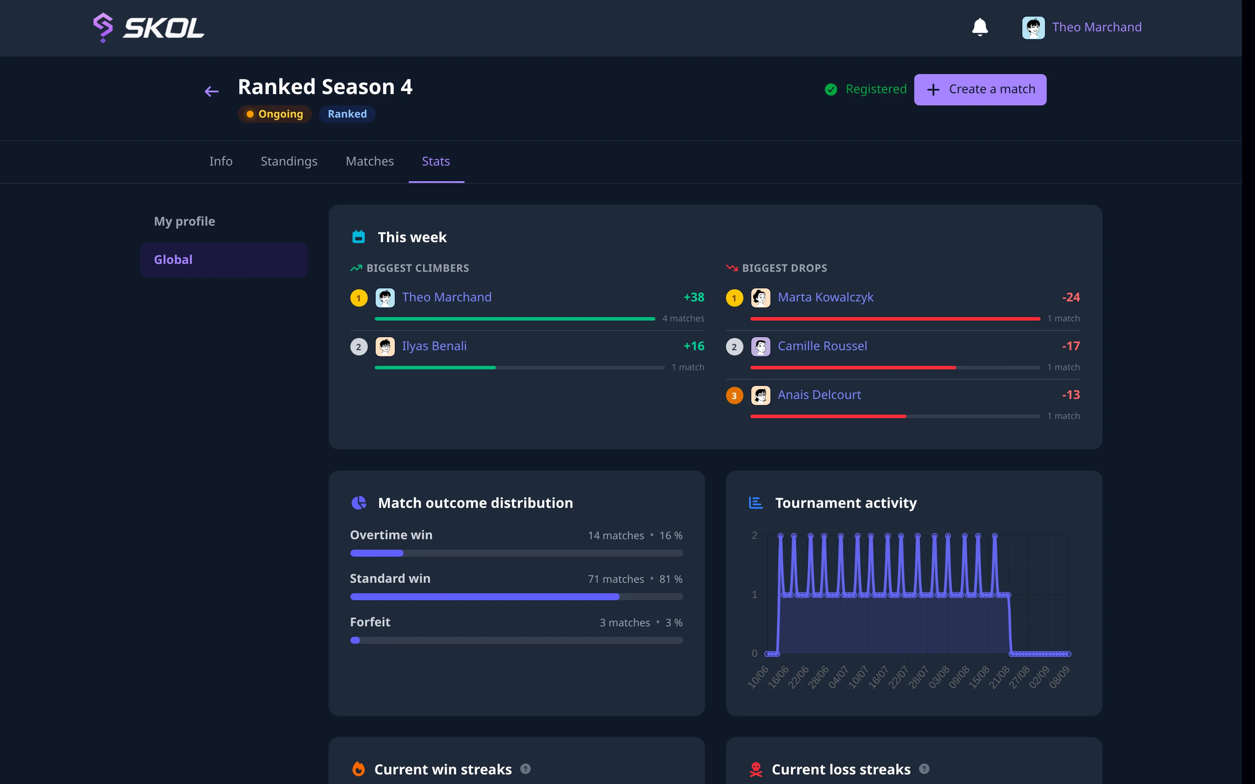Click the Overtime win progress bar
Viewport: 1255px width, 784px height.
pyautogui.click(x=516, y=553)
